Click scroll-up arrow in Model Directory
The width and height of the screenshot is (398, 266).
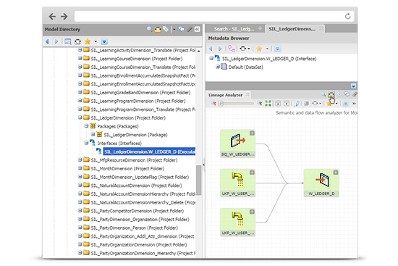[199, 51]
